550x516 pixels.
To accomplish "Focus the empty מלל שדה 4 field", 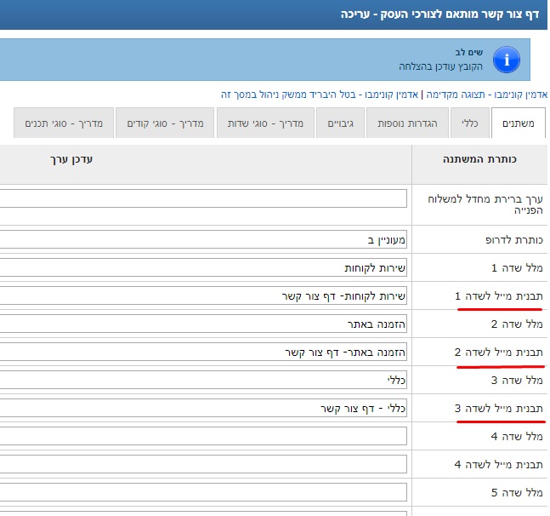I will tap(203, 436).
